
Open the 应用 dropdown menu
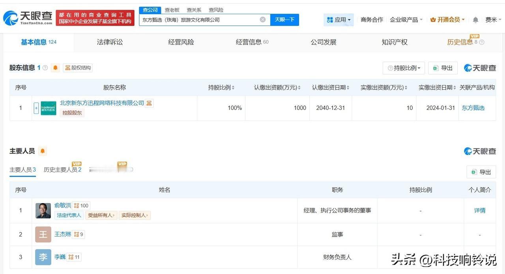click(x=339, y=20)
